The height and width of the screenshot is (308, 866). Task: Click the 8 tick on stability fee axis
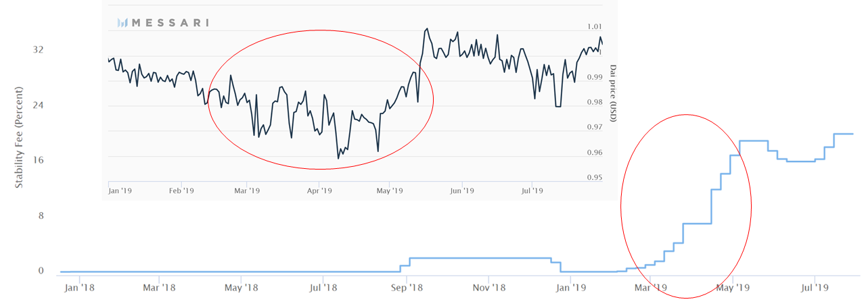41,216
